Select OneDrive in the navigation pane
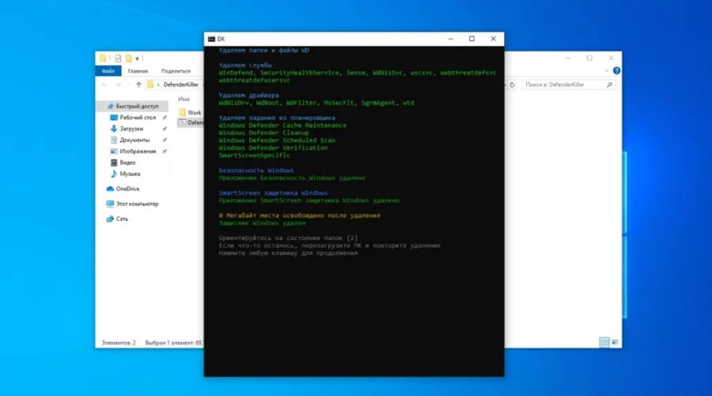The width and height of the screenshot is (712, 396). tap(127, 188)
